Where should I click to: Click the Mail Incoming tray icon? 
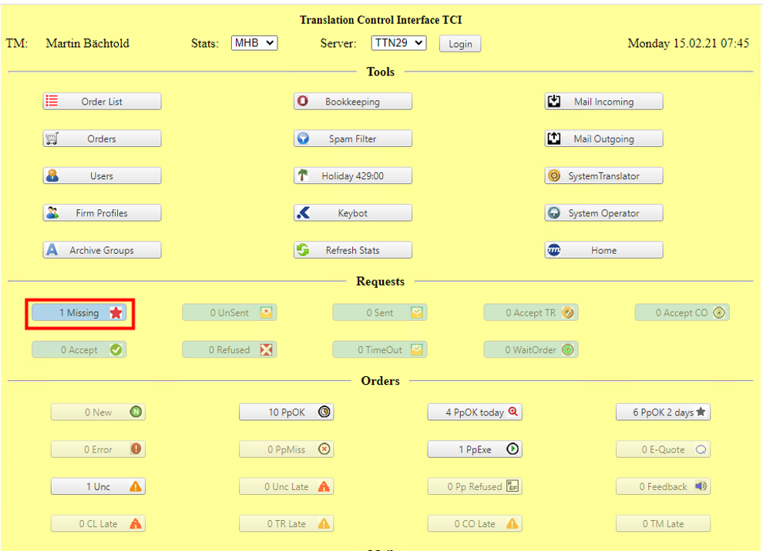(x=553, y=101)
